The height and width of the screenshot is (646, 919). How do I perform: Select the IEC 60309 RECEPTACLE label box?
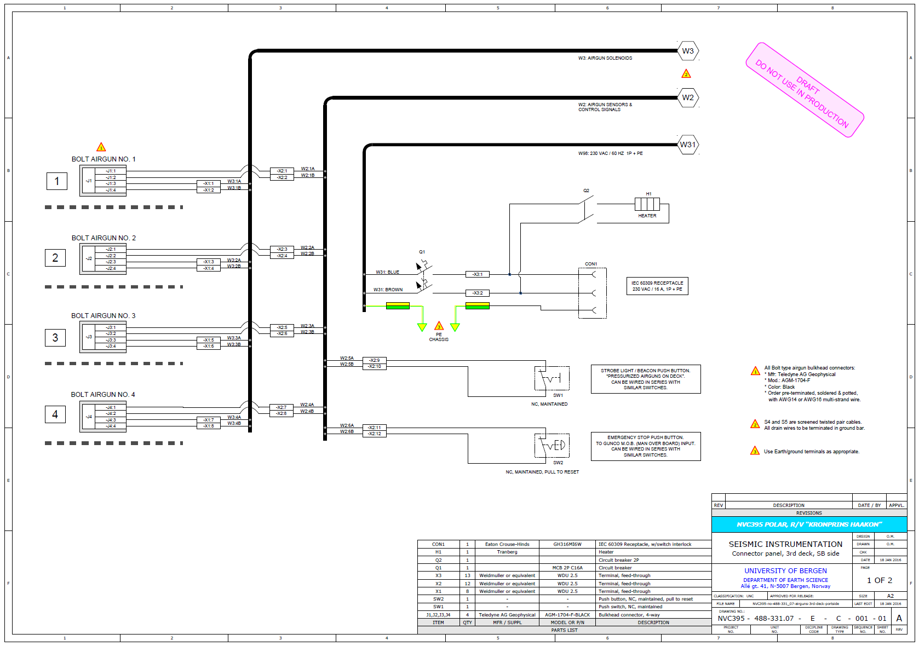(x=657, y=286)
